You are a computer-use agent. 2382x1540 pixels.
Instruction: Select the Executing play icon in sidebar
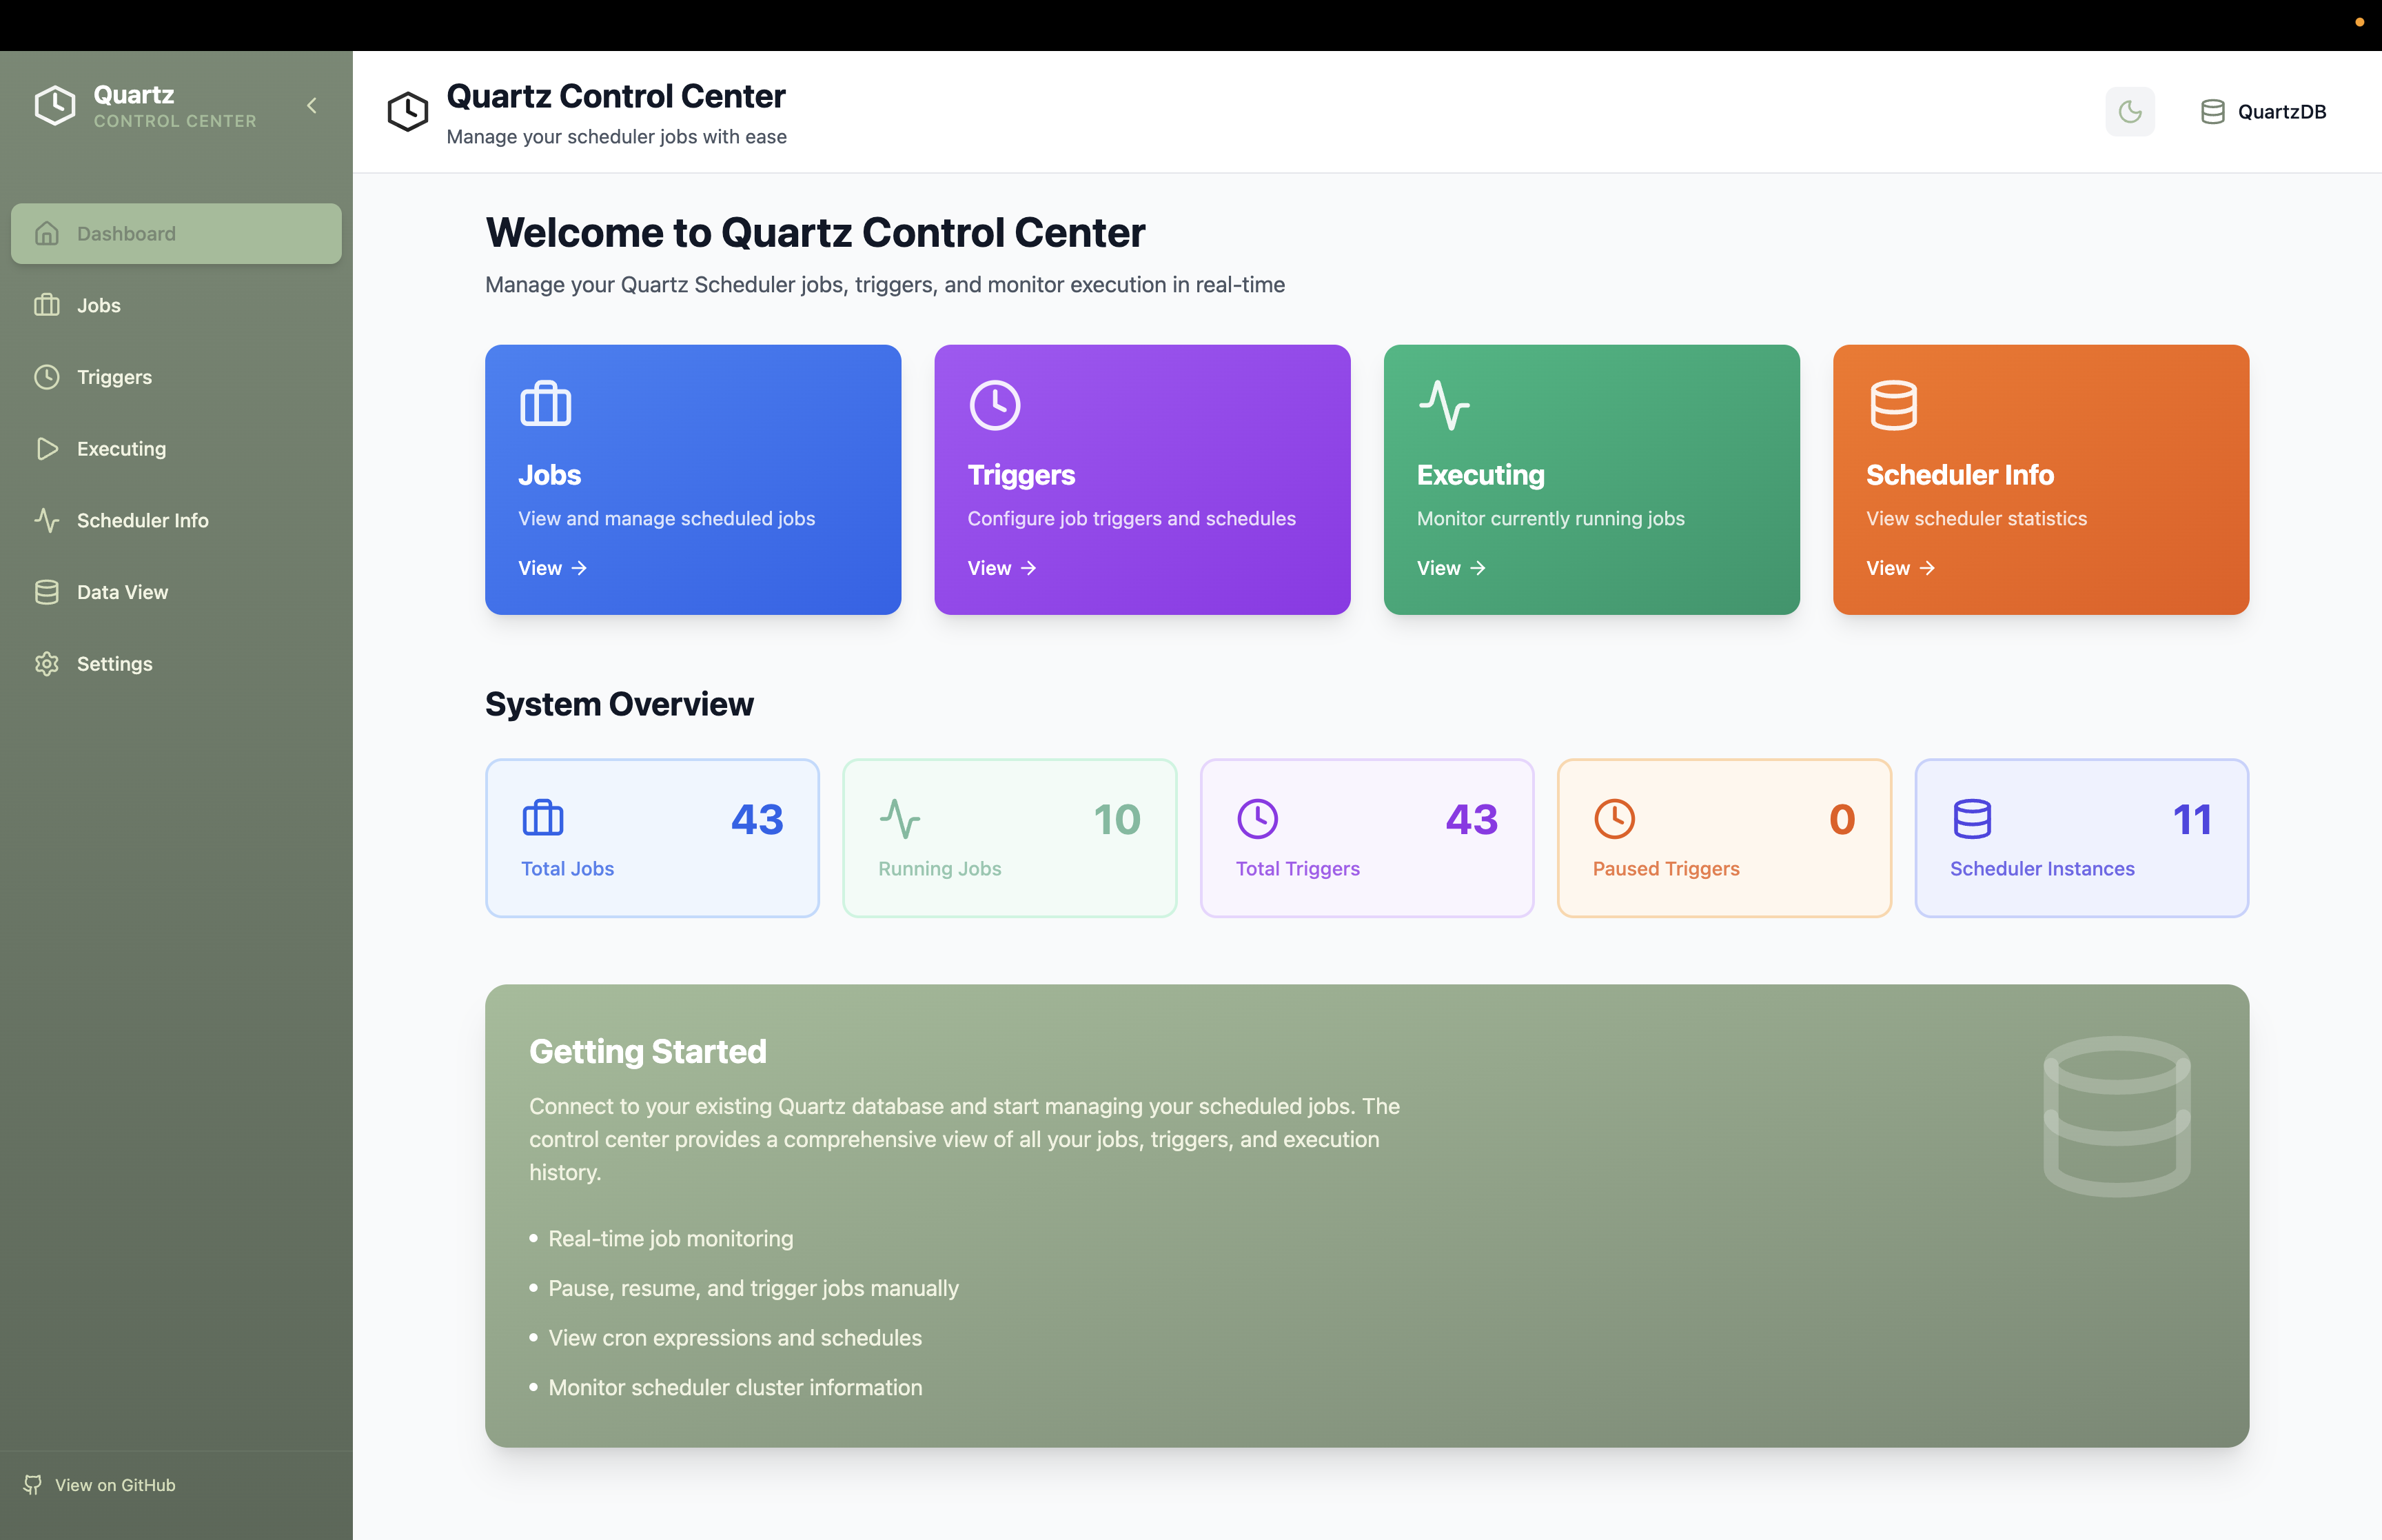pos(47,448)
